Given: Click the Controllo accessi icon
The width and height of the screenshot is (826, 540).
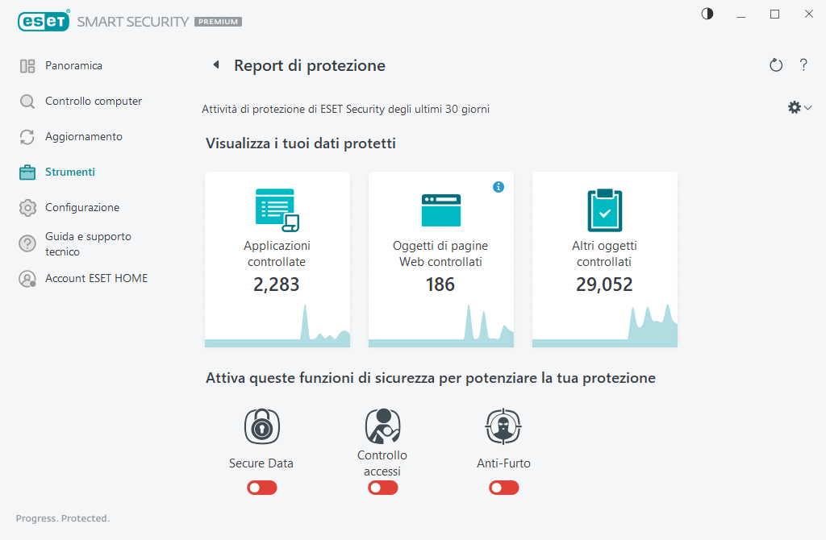Looking at the screenshot, I should coord(382,426).
